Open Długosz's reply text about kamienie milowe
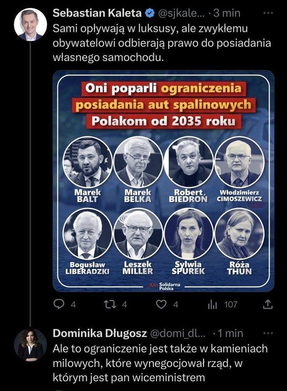 pyautogui.click(x=160, y=363)
